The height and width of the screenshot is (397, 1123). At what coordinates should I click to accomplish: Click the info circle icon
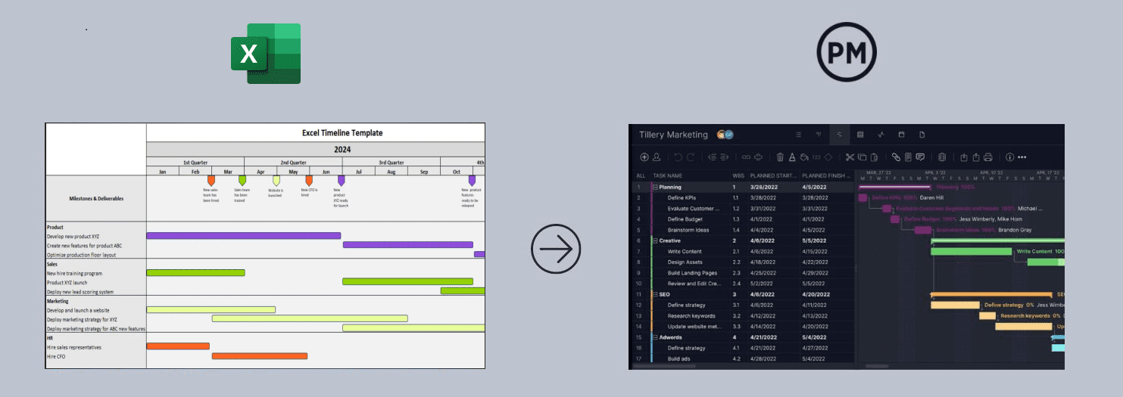click(x=1009, y=157)
